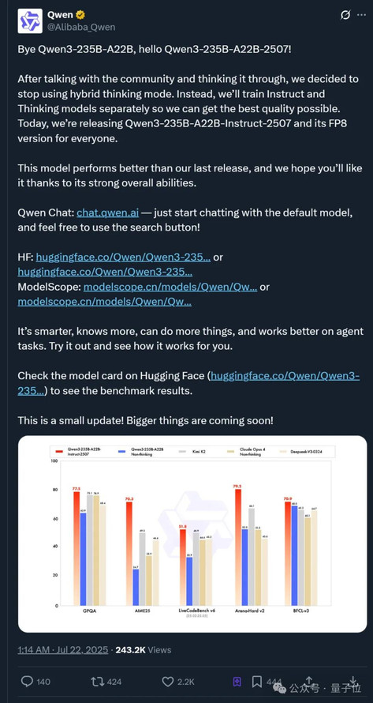Screen dimensions: 373x703
Task: Open the second modelscope.cn/models/Qwen link
Action: (105, 302)
